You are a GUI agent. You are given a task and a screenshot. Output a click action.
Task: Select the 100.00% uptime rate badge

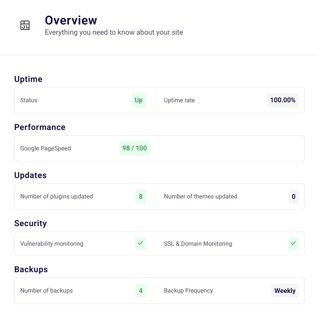coord(283,100)
